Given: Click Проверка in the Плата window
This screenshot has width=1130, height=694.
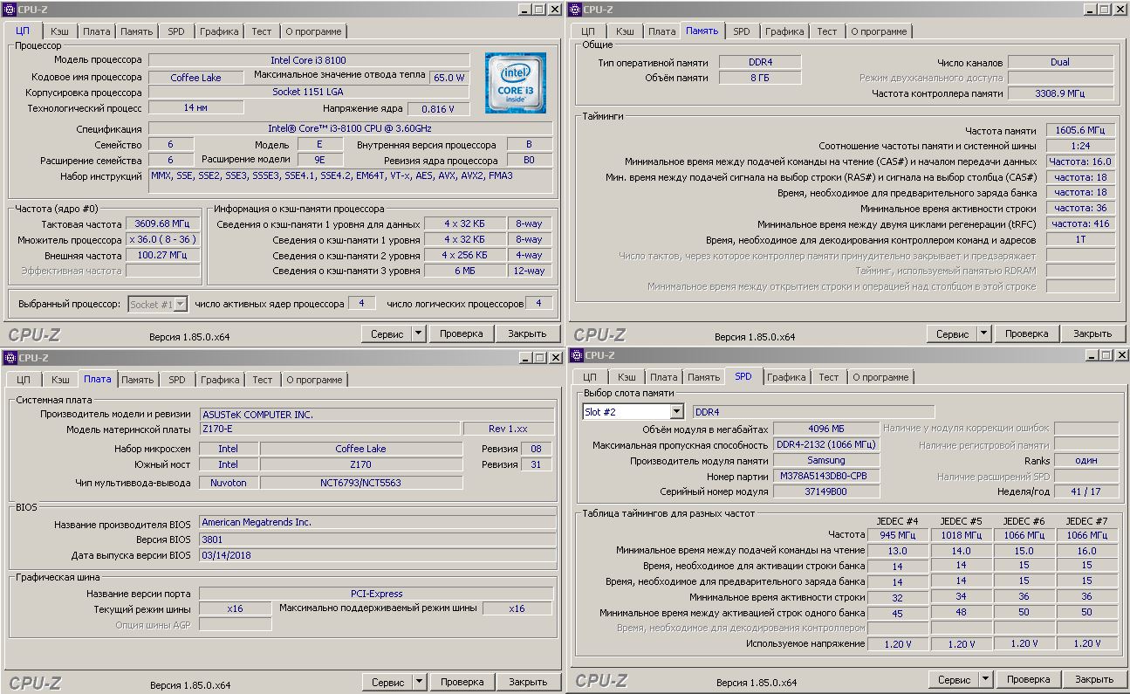Looking at the screenshot, I should (462, 682).
